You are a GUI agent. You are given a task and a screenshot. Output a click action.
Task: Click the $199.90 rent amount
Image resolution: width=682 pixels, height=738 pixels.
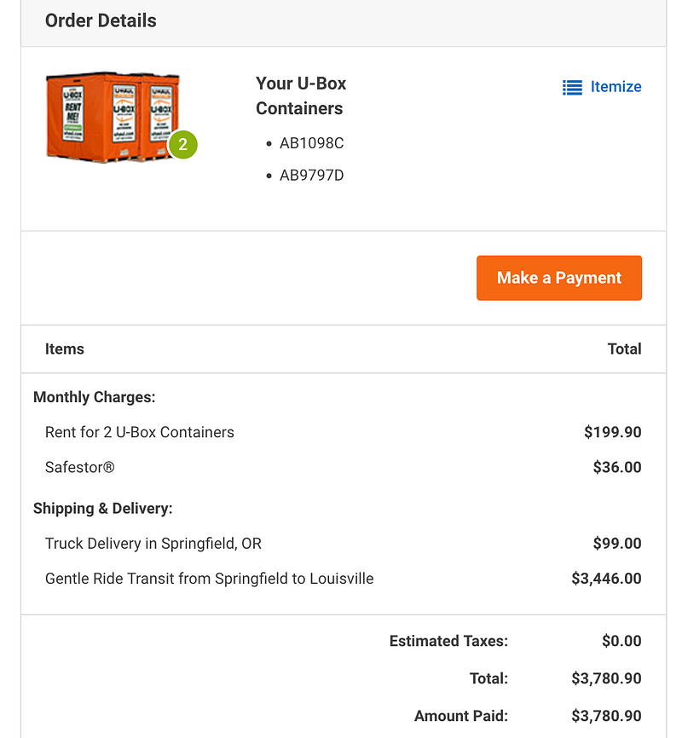point(612,432)
